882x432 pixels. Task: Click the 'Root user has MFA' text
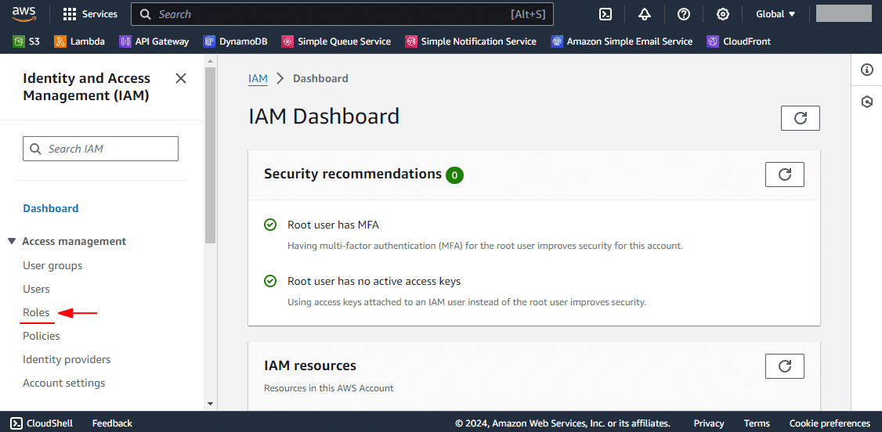[x=333, y=225]
